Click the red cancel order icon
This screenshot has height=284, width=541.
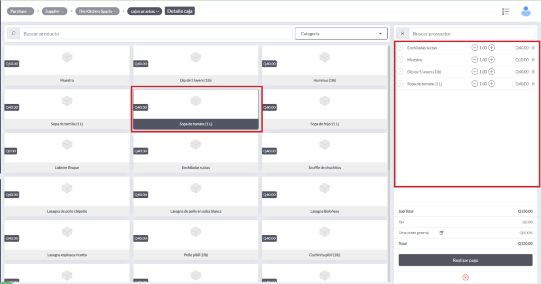point(465,277)
